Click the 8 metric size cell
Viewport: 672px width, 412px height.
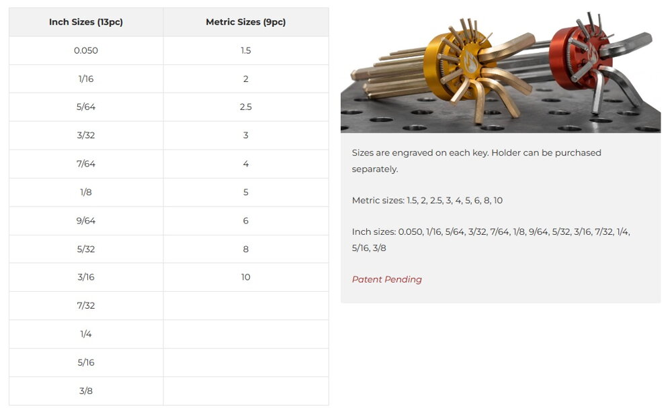pyautogui.click(x=245, y=249)
